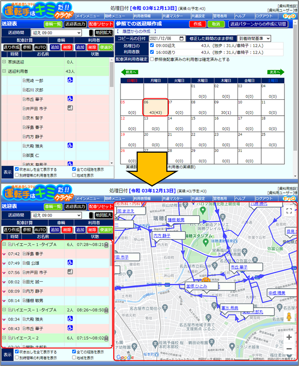Viewport: 299px width, 366px height.
Task: Click stretcher icon next to 07:56 井戸田 市子
Action: [70, 272]
